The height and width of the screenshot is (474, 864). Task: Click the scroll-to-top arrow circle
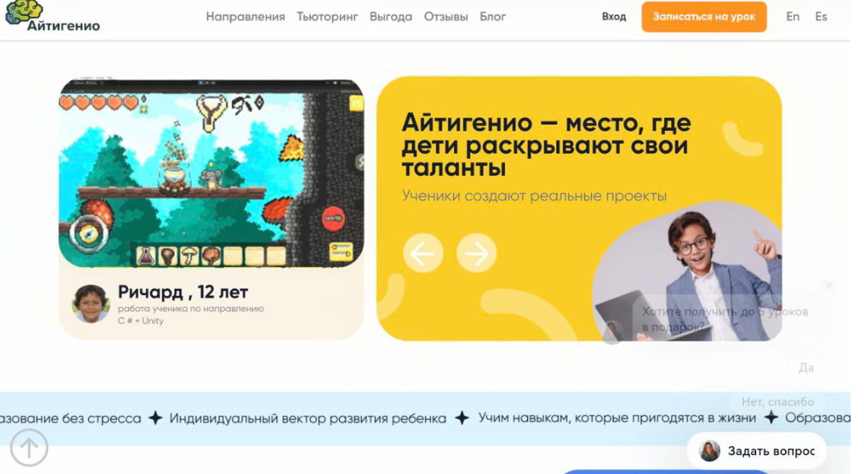(x=29, y=448)
